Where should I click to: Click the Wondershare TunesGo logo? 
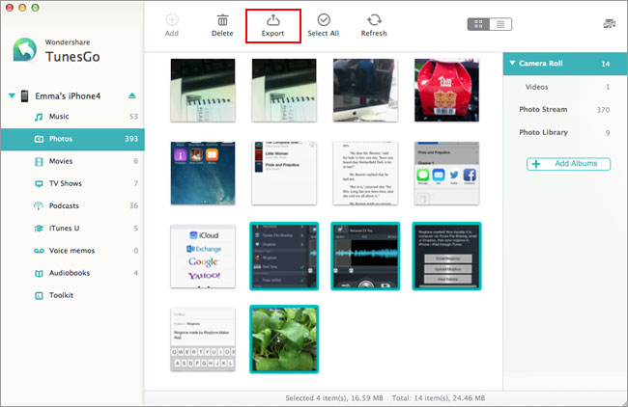pos(25,50)
